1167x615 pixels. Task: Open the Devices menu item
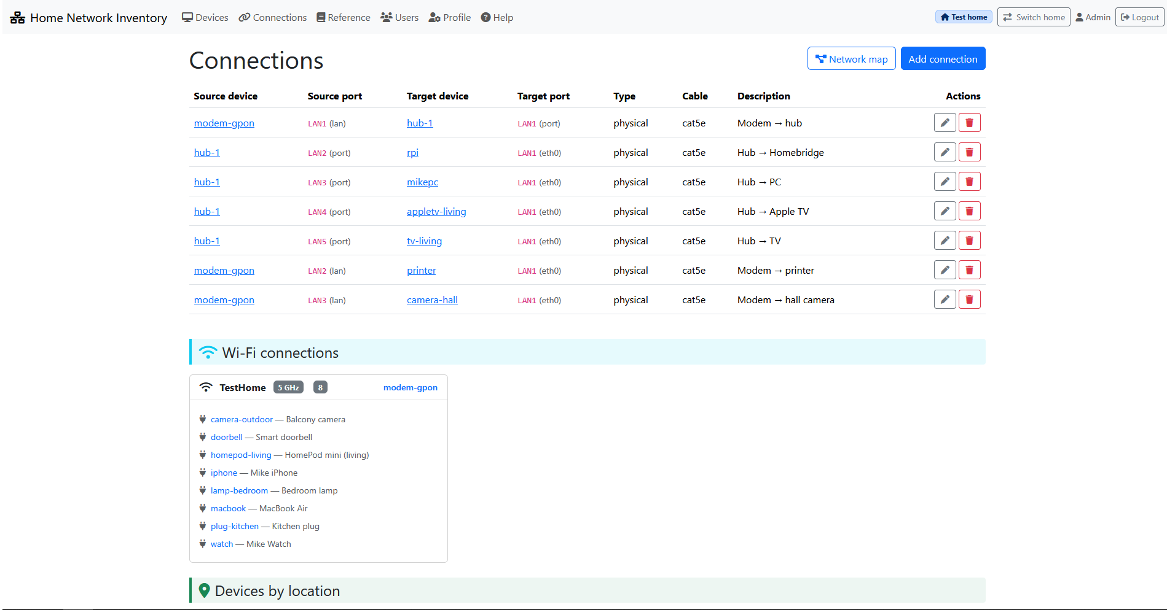pyautogui.click(x=205, y=17)
